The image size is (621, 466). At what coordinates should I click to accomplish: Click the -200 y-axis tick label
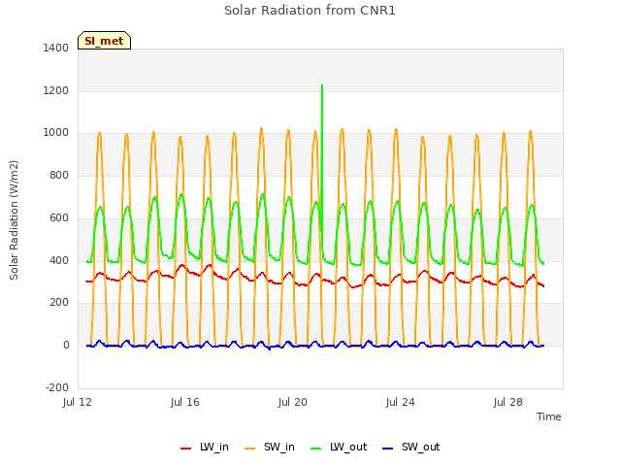click(57, 387)
